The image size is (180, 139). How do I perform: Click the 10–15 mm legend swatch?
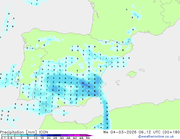coord(37,135)
